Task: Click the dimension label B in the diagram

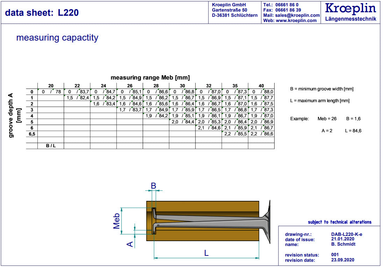Action: 153,186
